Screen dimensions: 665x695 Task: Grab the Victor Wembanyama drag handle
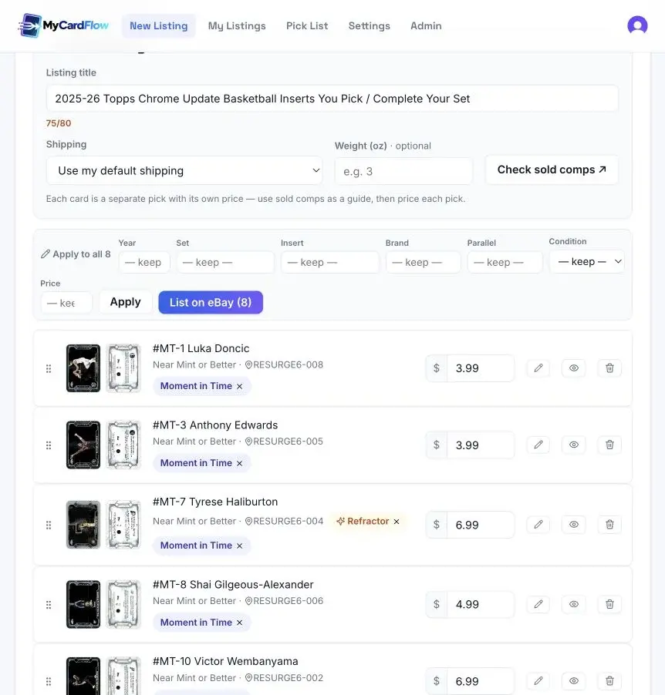pos(49,682)
